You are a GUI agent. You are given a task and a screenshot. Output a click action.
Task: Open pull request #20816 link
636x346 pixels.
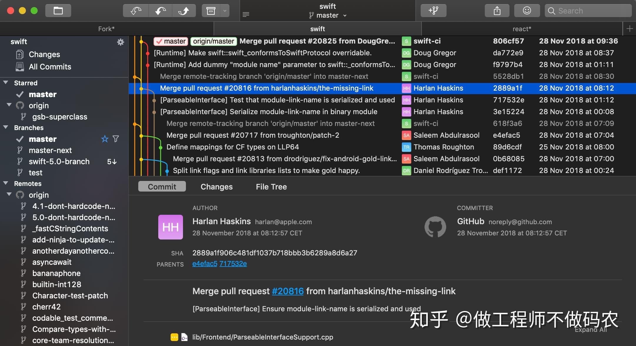[287, 291]
